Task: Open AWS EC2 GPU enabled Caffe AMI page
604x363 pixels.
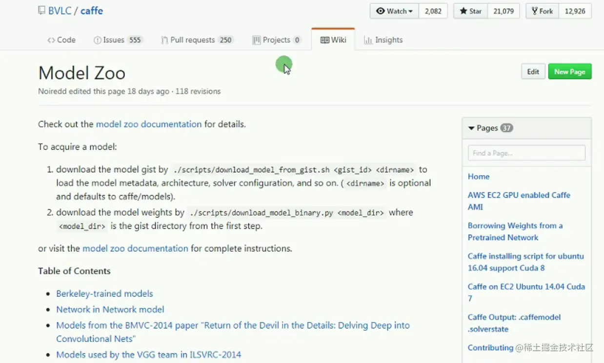Action: (519, 201)
